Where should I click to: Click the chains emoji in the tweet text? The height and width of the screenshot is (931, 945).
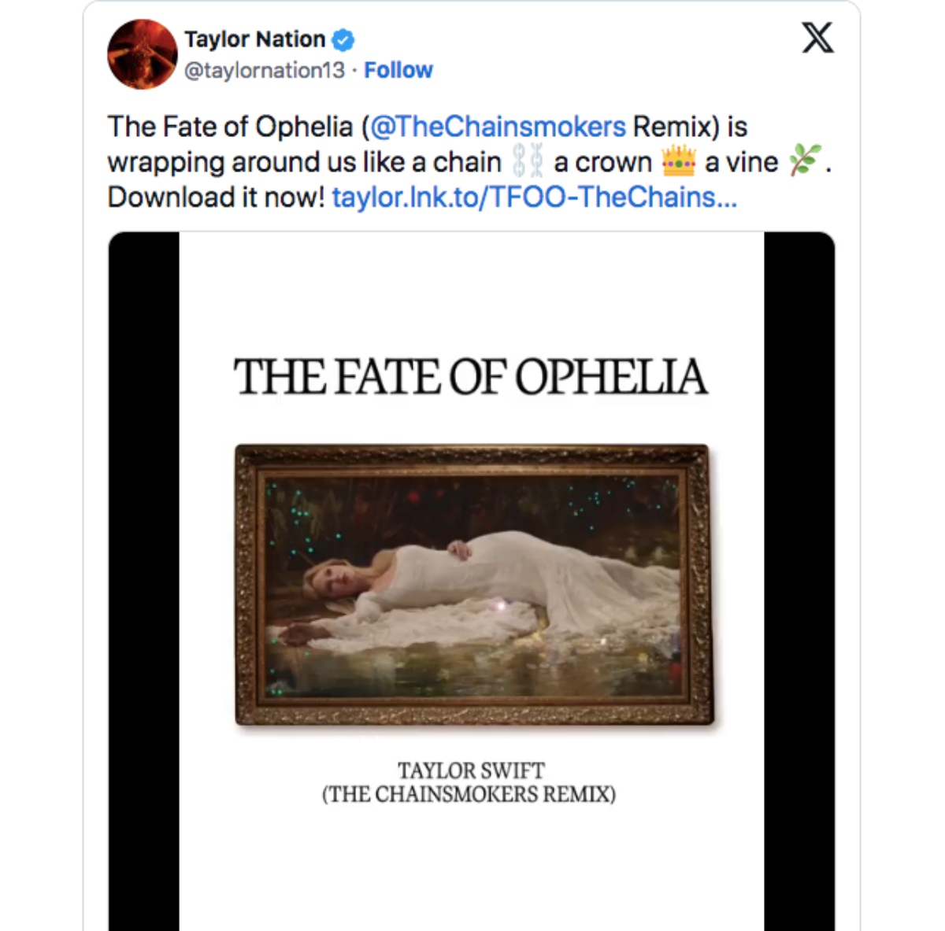tap(529, 161)
